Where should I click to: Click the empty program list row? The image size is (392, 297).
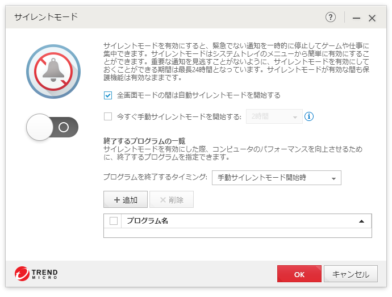click(x=237, y=232)
